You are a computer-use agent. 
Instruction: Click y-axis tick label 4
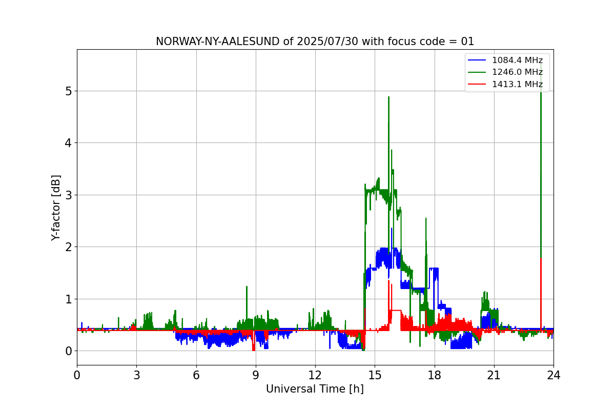coord(68,143)
